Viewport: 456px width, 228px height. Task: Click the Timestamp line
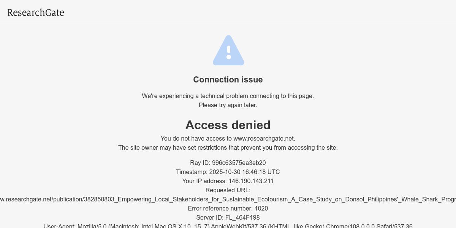pyautogui.click(x=228, y=172)
